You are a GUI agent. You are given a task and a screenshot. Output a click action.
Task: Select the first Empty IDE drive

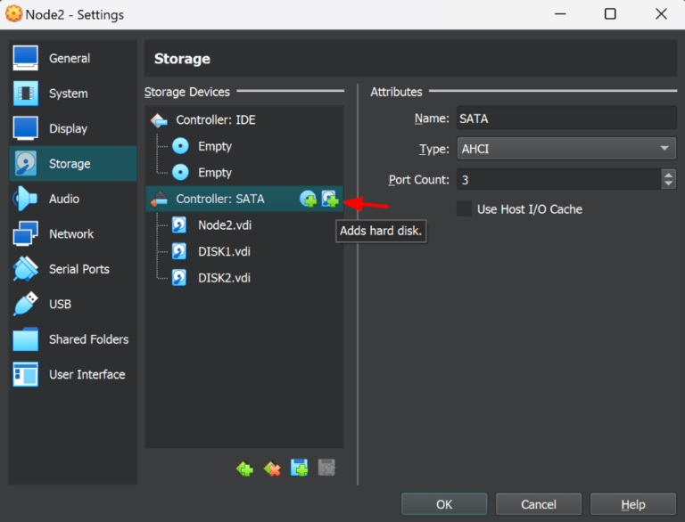pos(214,146)
